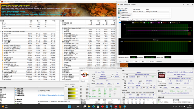Image resolution: width=194 pixels, height=109 pixels.
Task: Open the HP OMEN by HP Gaming Laptop link
Action: click(x=51, y=95)
